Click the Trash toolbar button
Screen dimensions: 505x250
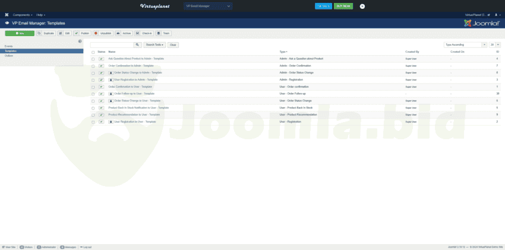tap(163, 33)
